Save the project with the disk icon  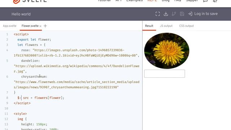[182, 14]
